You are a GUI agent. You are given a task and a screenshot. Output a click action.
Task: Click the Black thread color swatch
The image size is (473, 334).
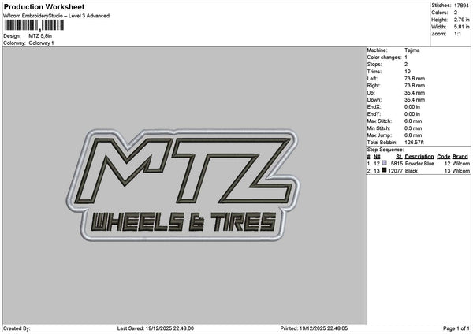(x=385, y=170)
